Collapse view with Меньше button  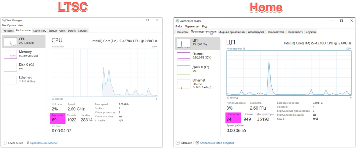click(184, 143)
